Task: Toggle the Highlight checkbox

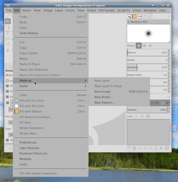Action: tap(8, 140)
